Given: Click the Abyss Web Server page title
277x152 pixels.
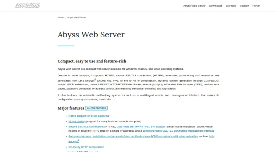Looking at the screenshot, I should click(x=91, y=35).
